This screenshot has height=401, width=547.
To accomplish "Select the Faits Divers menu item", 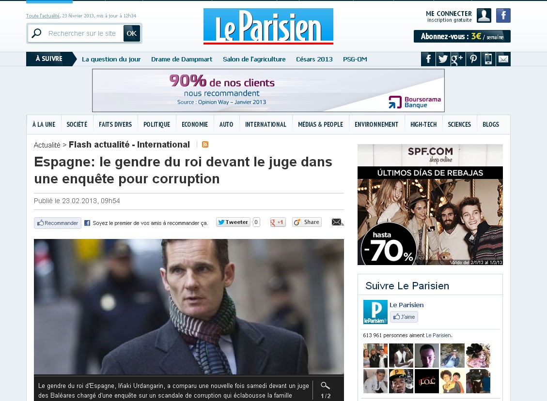I will (115, 124).
